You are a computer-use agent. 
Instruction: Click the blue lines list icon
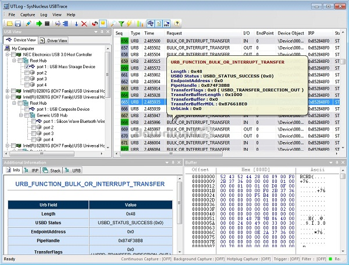tap(65, 24)
